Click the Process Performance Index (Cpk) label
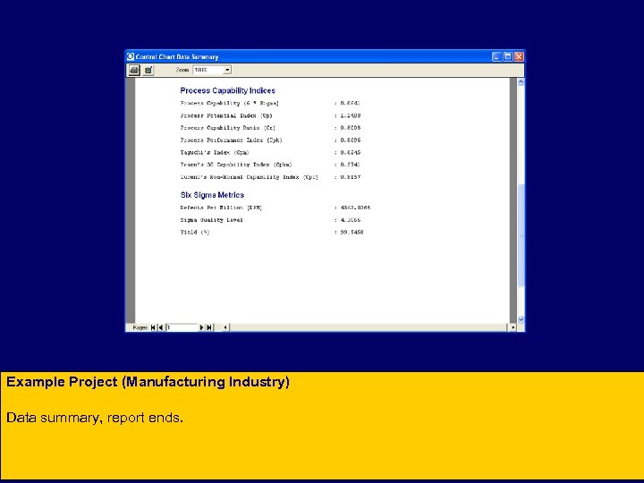This screenshot has height=483, width=644. 231,140
